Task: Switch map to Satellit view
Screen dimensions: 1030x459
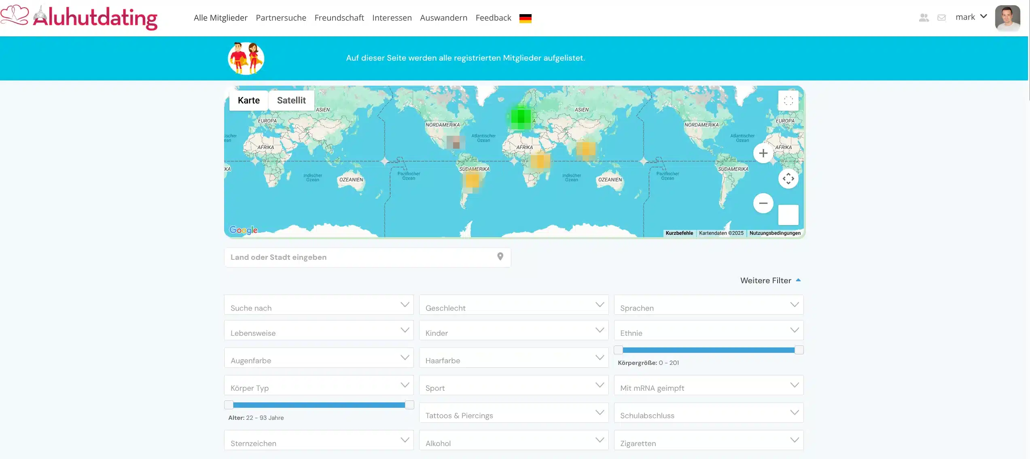Action: click(291, 101)
